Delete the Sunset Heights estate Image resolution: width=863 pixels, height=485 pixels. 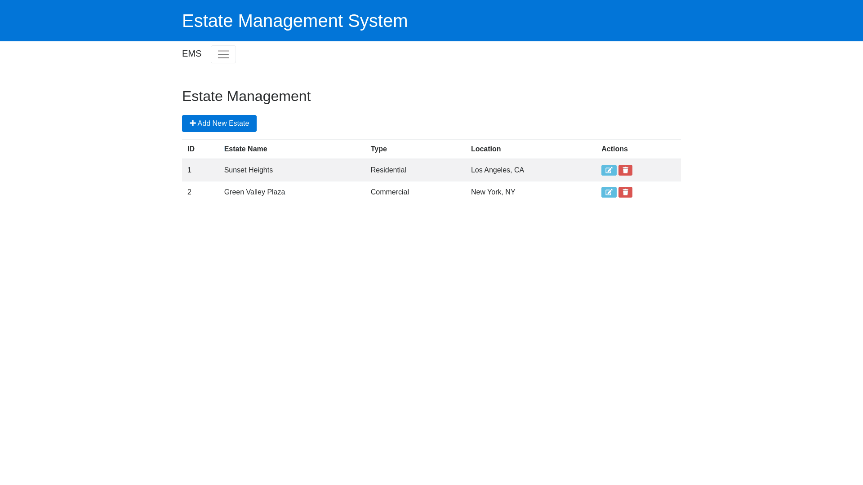click(625, 170)
